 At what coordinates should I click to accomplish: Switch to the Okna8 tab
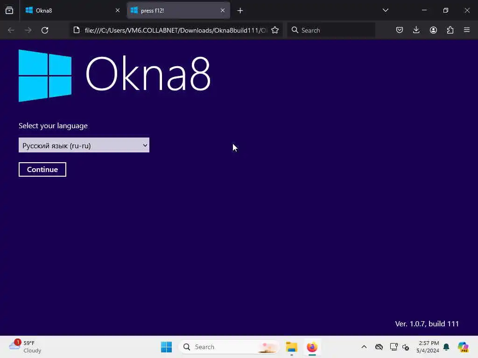pos(72,10)
